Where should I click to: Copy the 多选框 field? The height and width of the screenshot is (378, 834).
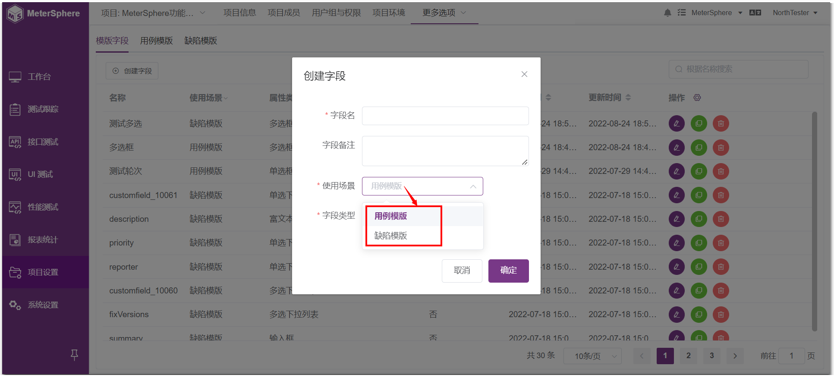699,148
